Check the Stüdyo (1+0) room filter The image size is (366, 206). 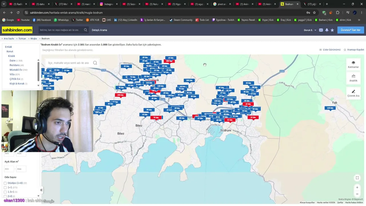tap(5, 183)
